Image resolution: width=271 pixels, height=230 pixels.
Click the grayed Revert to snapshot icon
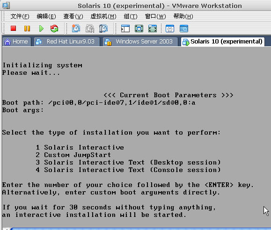click(90, 29)
